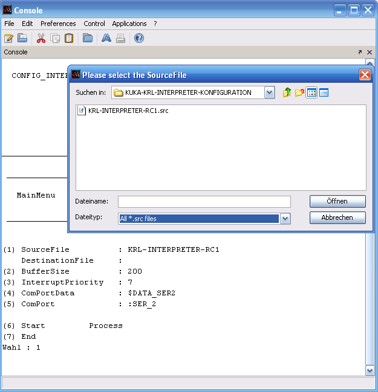The height and width of the screenshot is (392, 378).
Task: Open the Applications menu
Action: click(x=129, y=24)
